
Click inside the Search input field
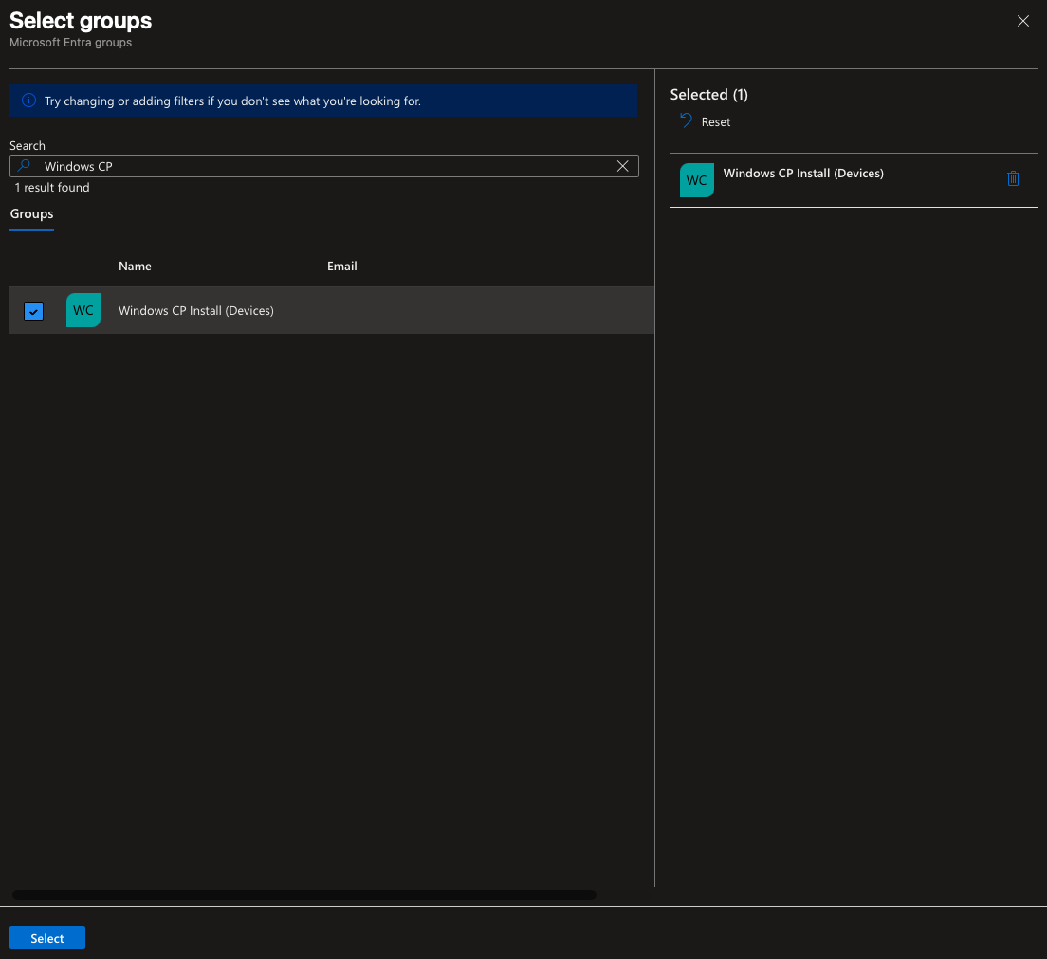click(x=323, y=166)
